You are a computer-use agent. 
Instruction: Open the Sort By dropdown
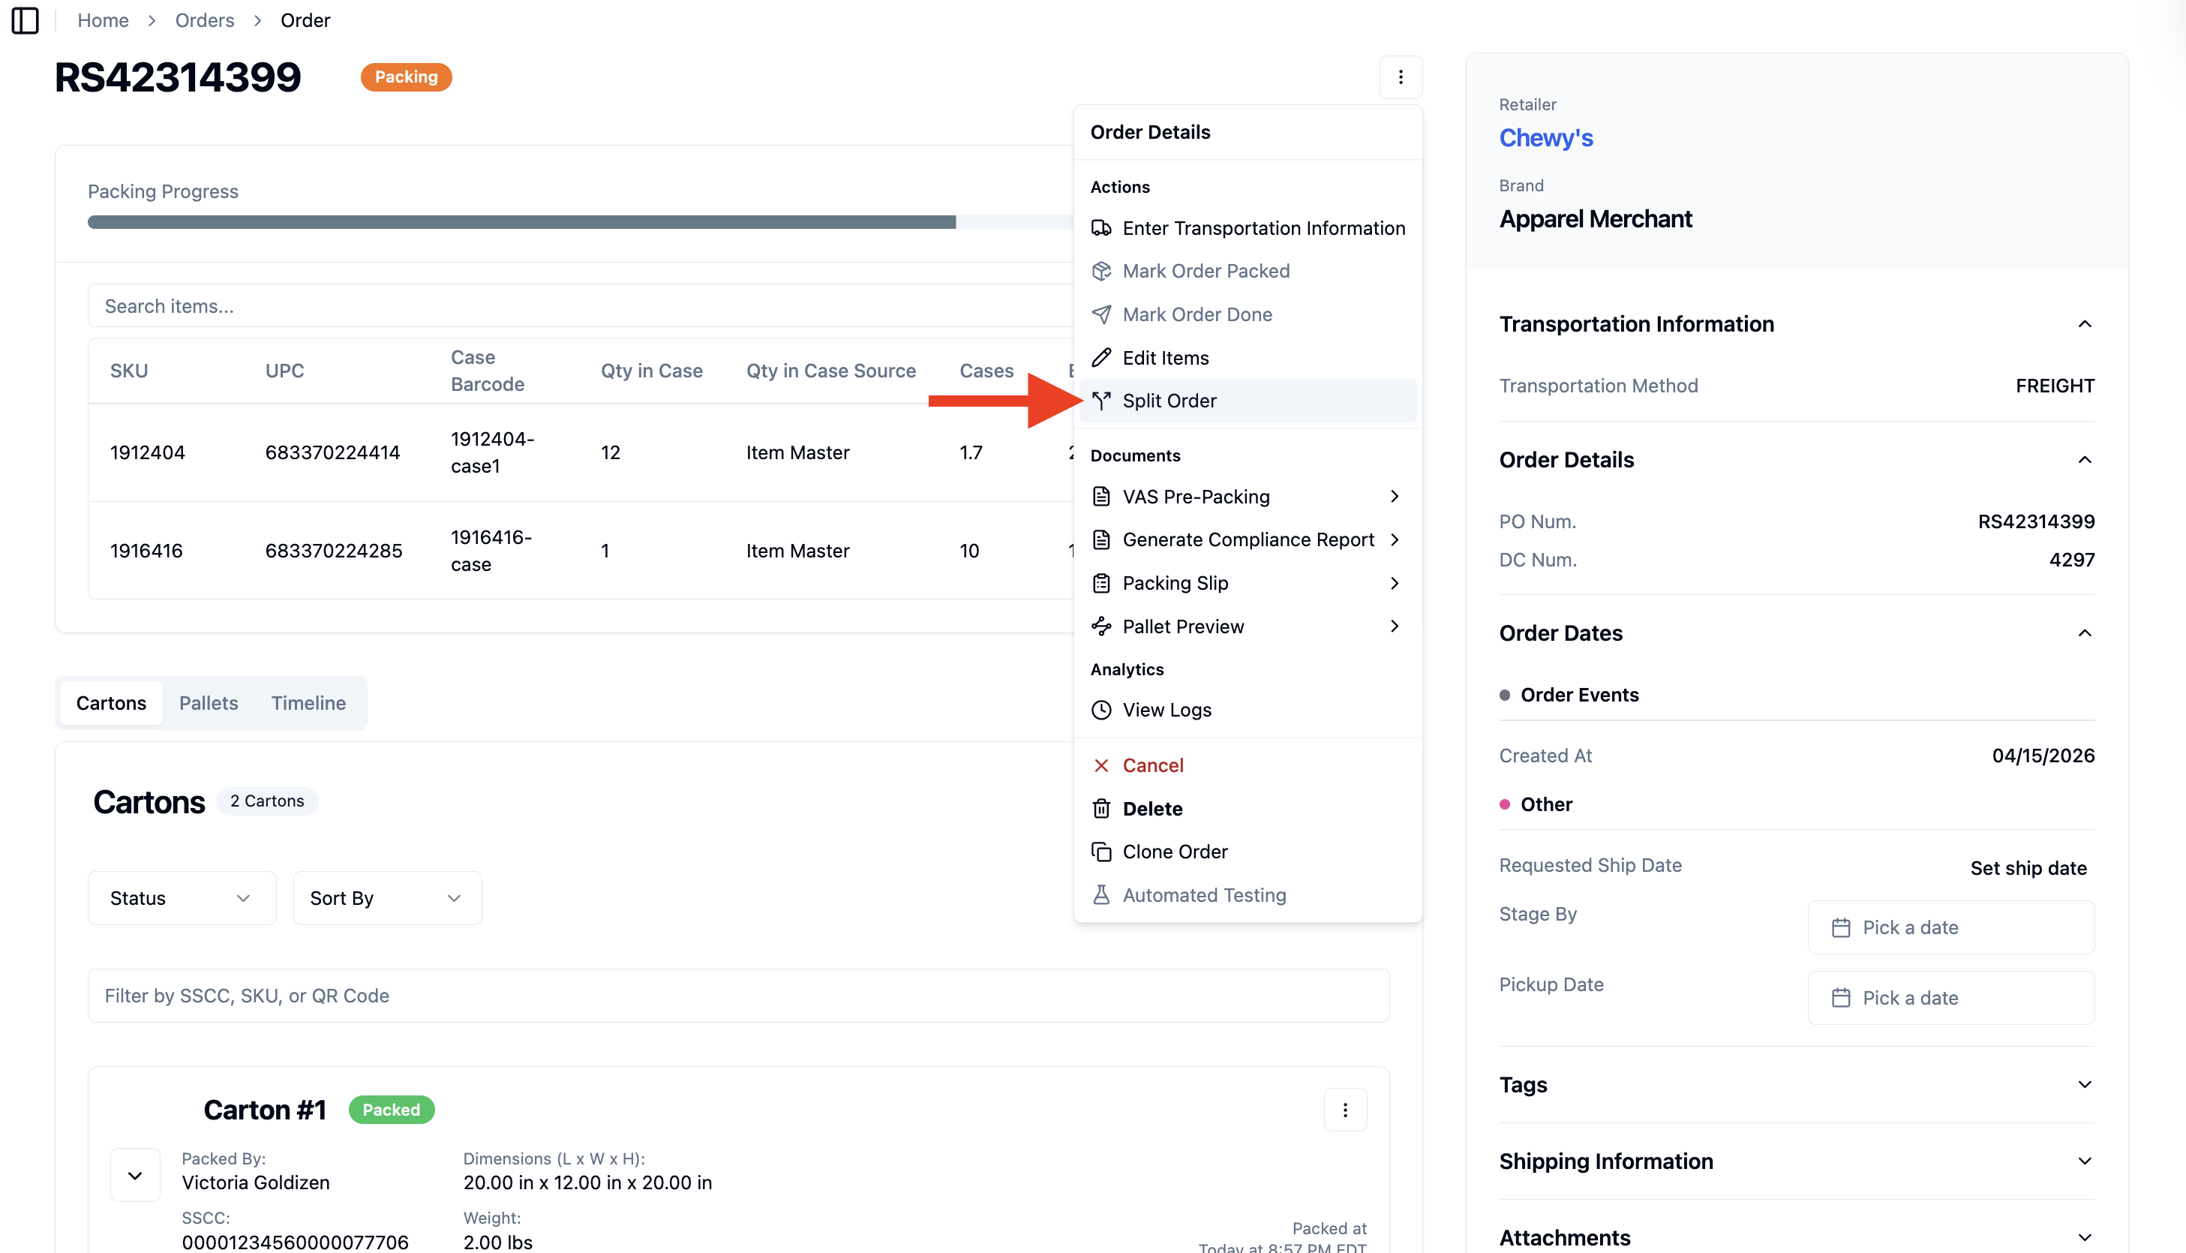(387, 897)
